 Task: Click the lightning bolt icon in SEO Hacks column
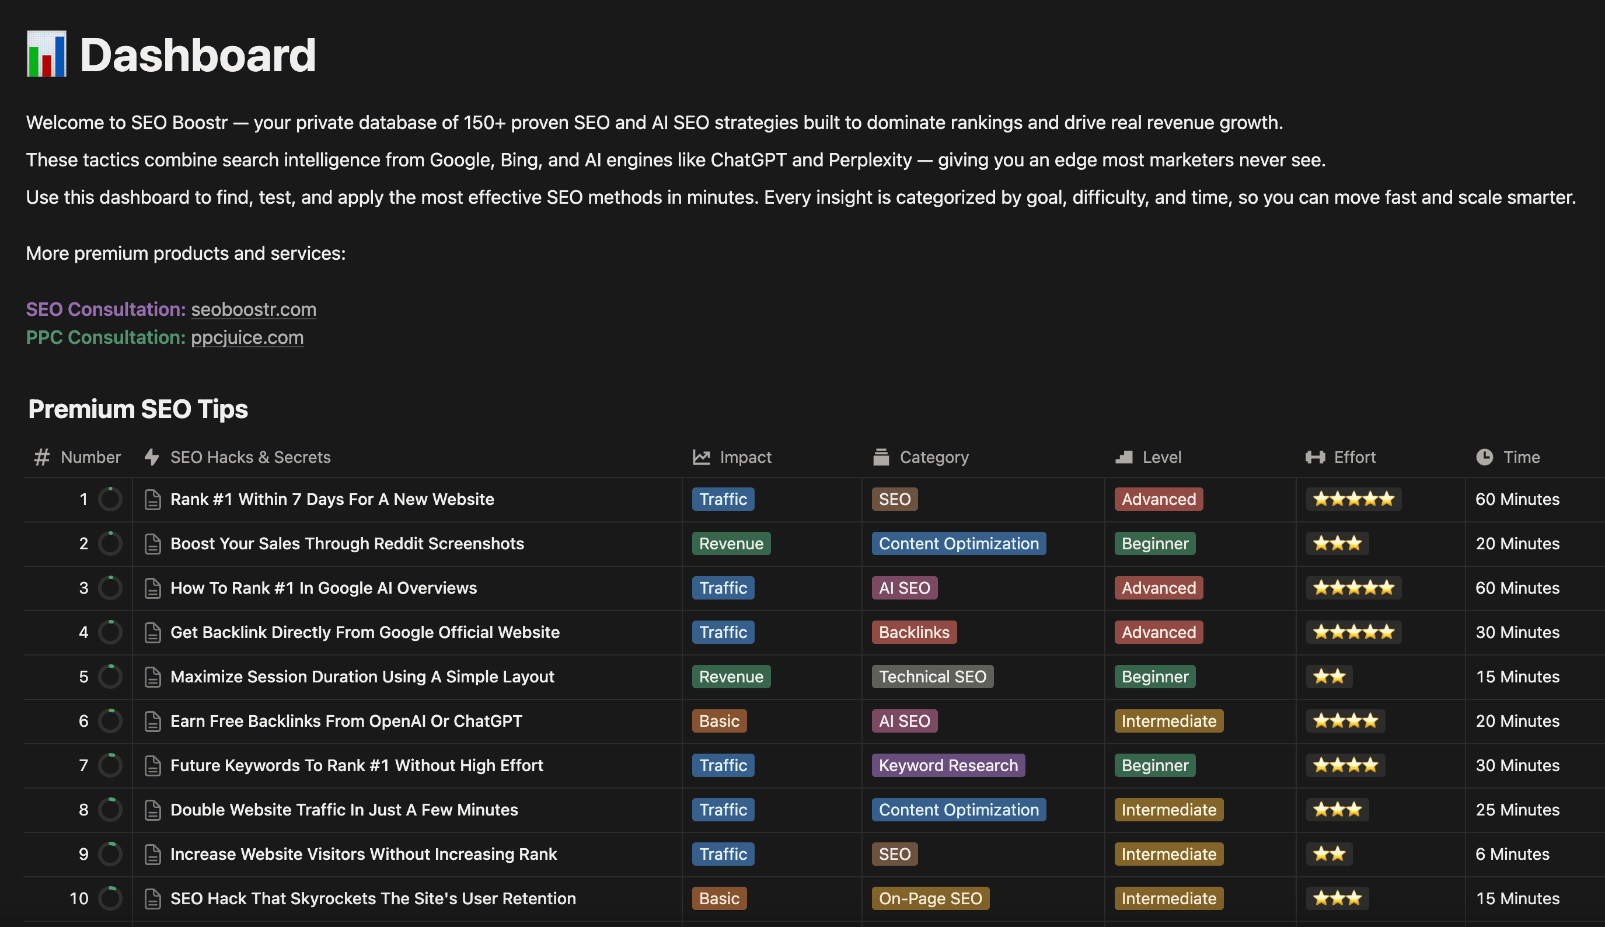coord(151,456)
